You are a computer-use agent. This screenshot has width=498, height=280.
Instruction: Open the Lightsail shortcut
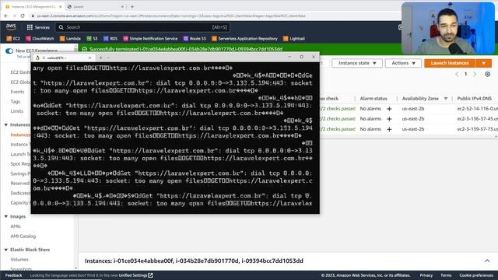[294, 39]
